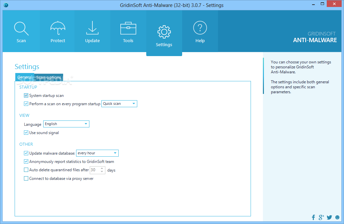
Task: Click the Language label text
Action: [x=33, y=124]
